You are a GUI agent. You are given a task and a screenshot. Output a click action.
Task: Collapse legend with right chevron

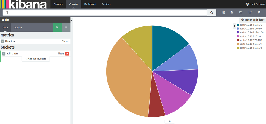(235, 26)
